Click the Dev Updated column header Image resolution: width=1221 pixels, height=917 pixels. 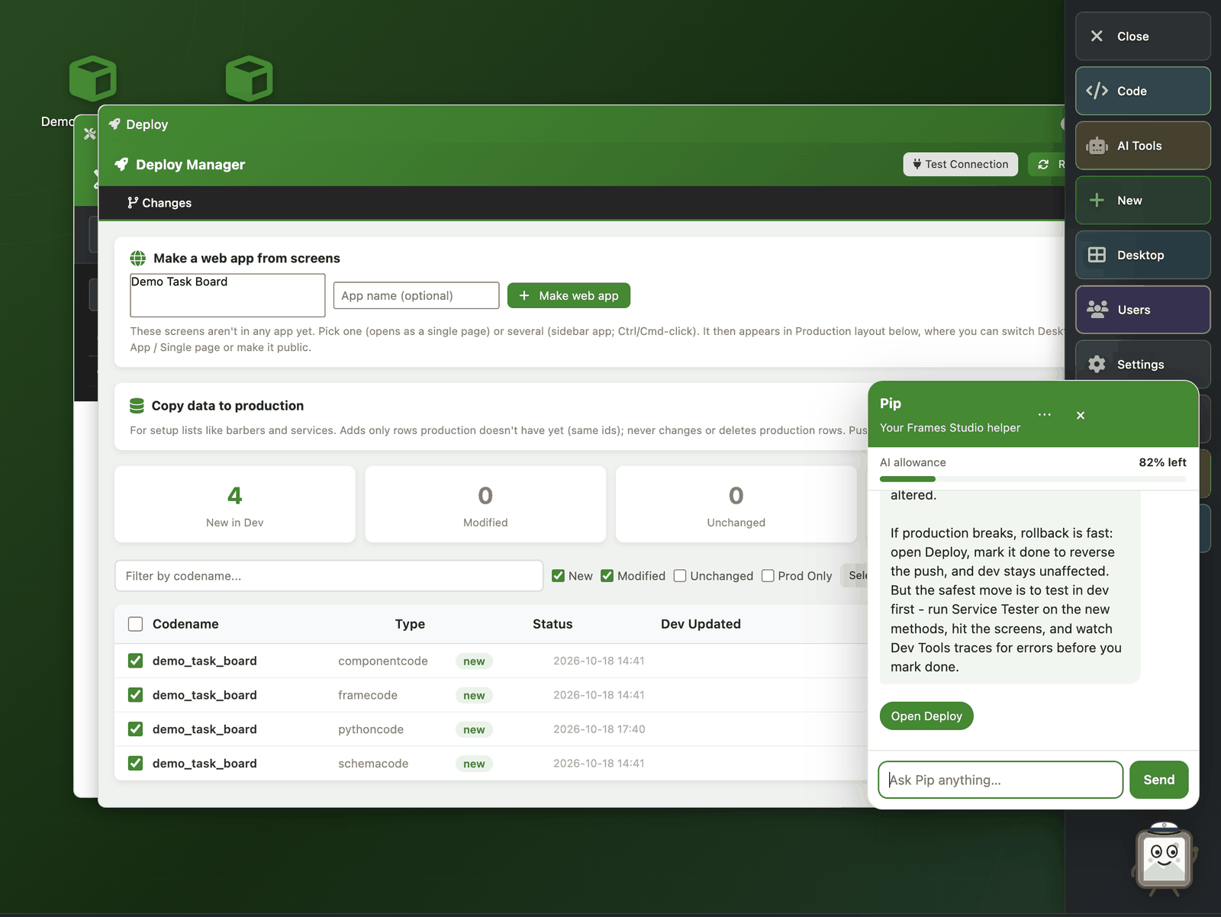pyautogui.click(x=701, y=624)
